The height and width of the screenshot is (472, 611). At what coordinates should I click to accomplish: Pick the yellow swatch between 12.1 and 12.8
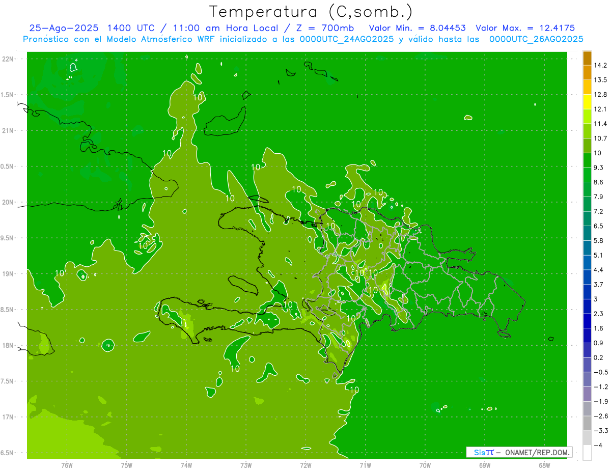coord(587,102)
